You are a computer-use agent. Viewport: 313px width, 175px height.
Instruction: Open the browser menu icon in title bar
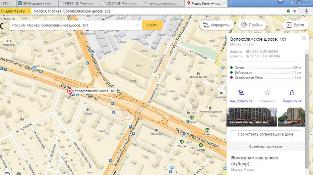(x=281, y=2)
